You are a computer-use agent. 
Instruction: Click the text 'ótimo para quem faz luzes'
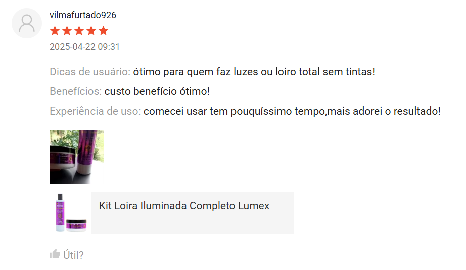pyautogui.click(x=196, y=72)
